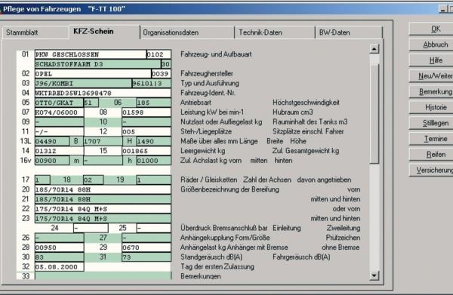453x295 pixels.
Task: Click the J96/KOMBI type field
Action: point(83,84)
